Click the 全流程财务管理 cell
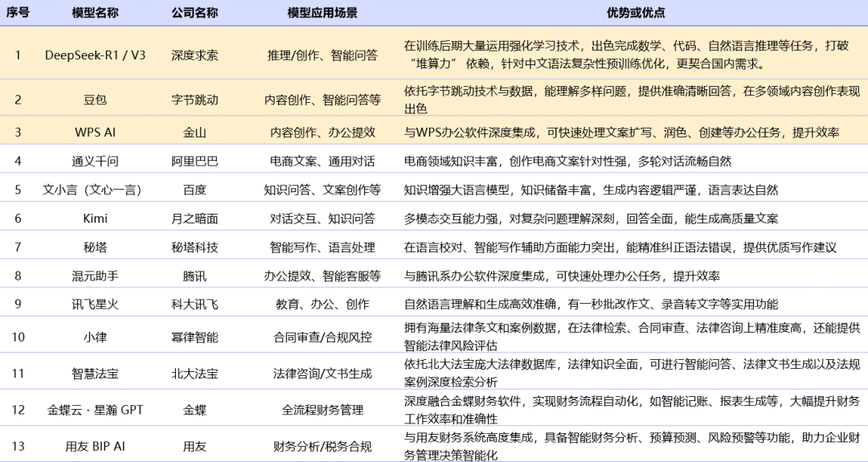 323,410
